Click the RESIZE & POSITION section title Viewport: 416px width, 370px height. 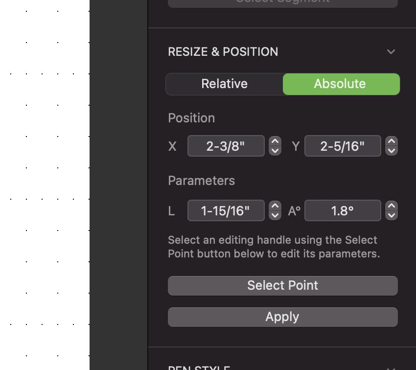[x=223, y=52]
